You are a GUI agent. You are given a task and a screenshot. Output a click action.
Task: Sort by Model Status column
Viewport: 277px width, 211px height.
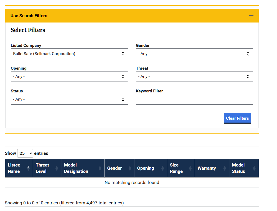coord(244,168)
